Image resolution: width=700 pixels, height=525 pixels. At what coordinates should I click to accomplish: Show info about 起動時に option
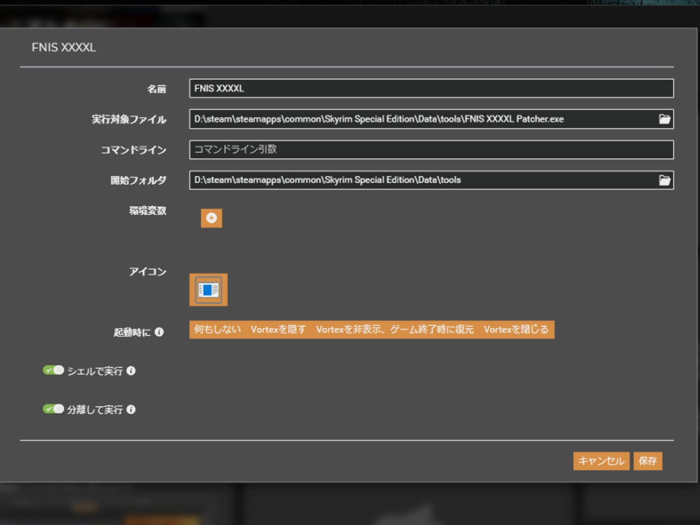coord(159,332)
